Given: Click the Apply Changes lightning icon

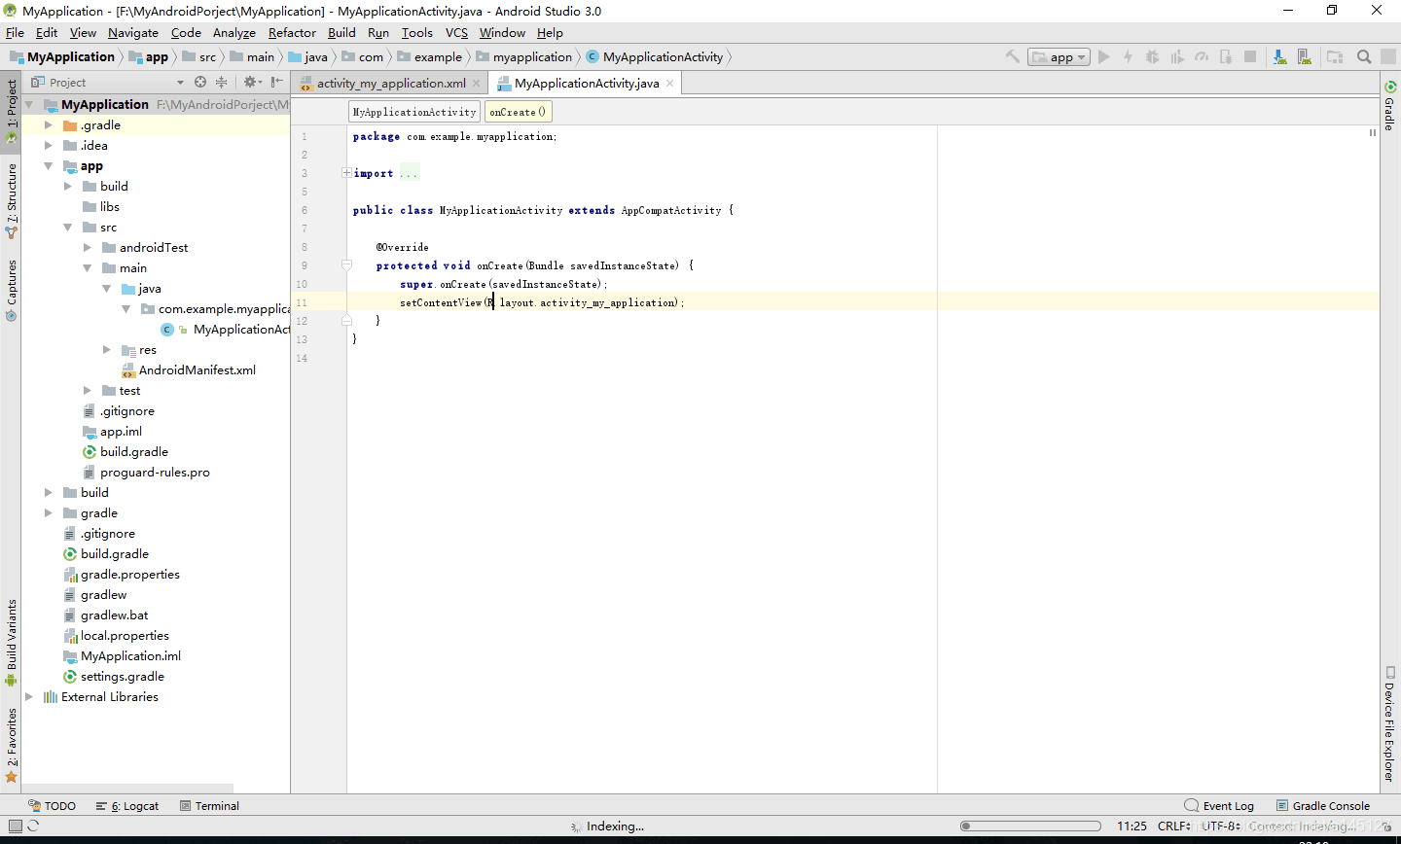Looking at the screenshot, I should (1129, 56).
